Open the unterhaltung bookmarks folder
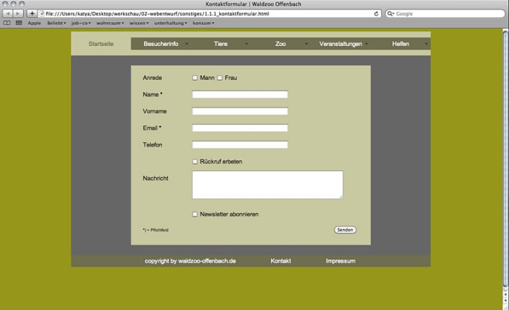The width and height of the screenshot is (509, 310). 171,23
